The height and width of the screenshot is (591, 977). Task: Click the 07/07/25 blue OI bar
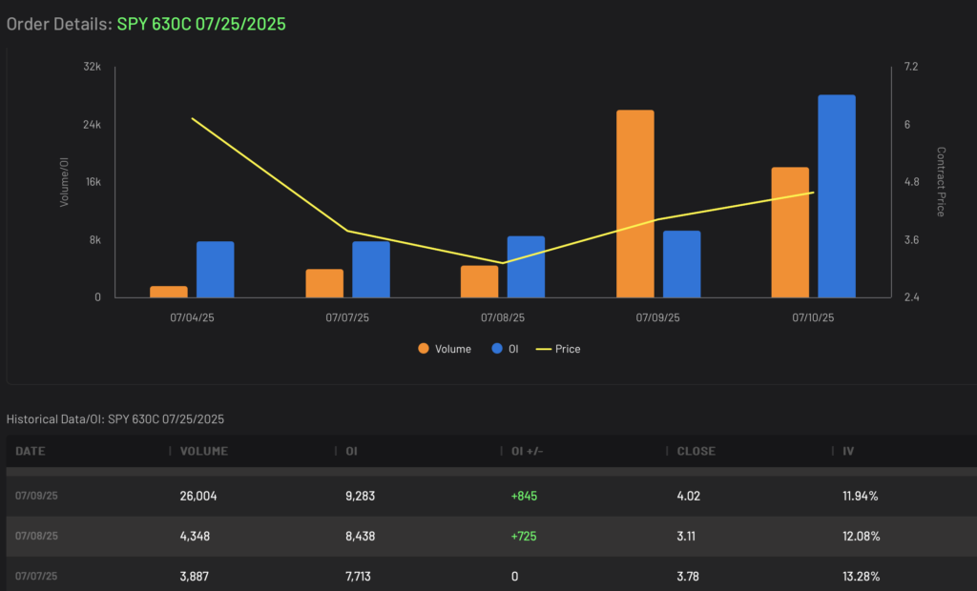pos(371,270)
